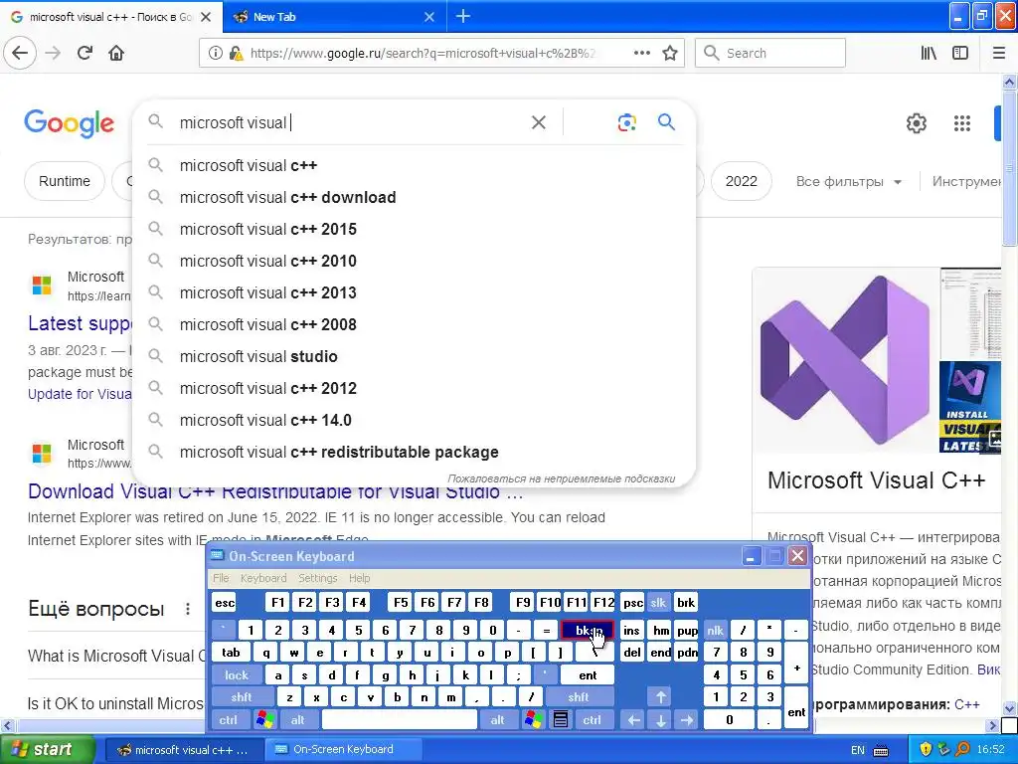Select suggestion microsoft visual c++ 2015
This screenshot has height=764, width=1018.
click(x=414, y=229)
